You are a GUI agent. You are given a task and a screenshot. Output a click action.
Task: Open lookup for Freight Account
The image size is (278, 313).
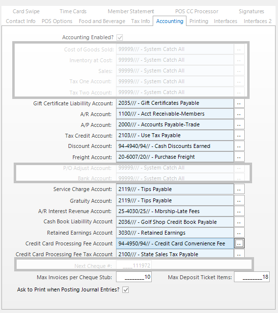coord(239,157)
